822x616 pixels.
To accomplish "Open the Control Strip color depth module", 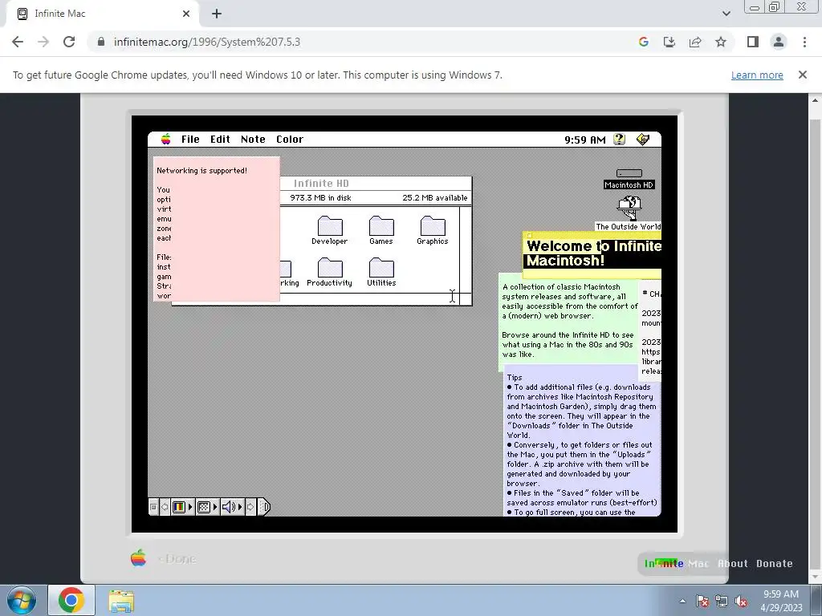I will point(183,507).
